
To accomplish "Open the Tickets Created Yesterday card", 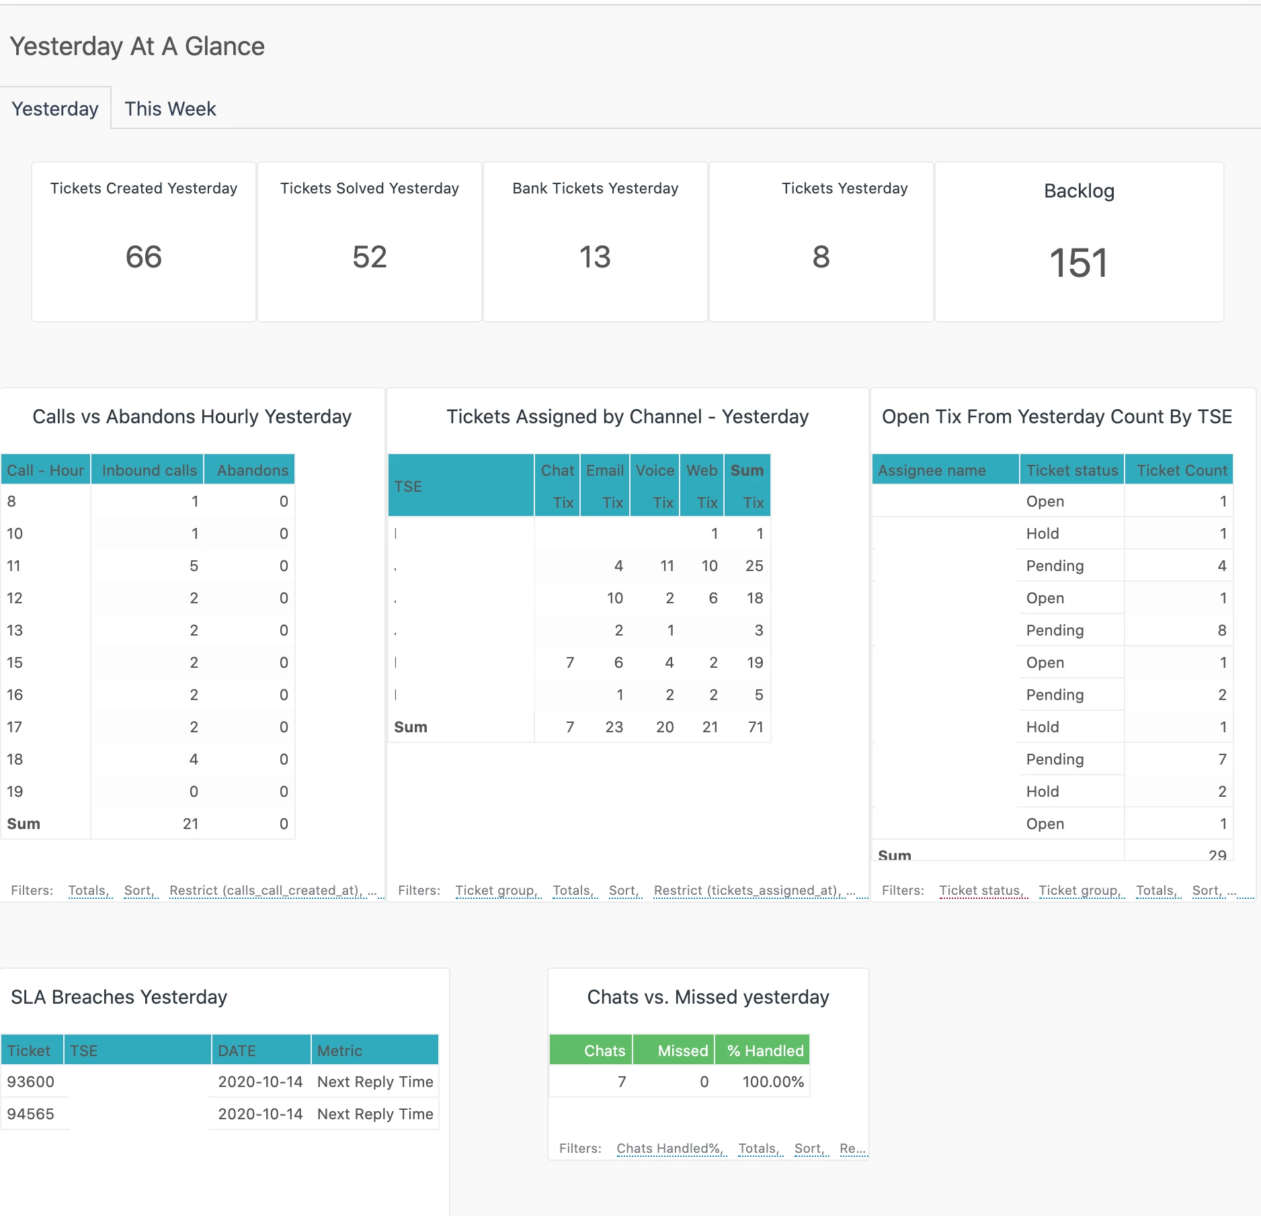I will tap(144, 242).
